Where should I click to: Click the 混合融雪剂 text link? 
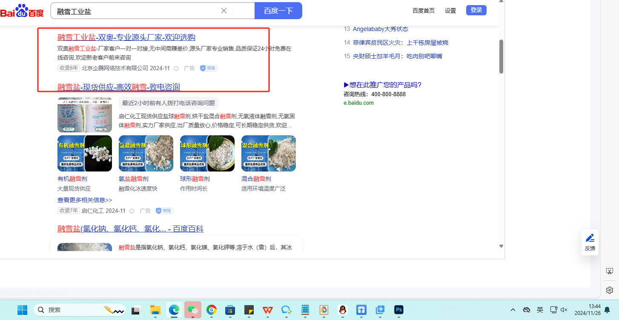tap(256, 179)
